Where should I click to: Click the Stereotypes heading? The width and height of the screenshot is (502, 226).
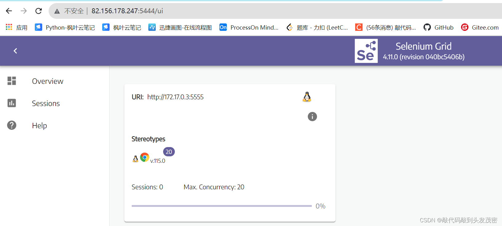pyautogui.click(x=148, y=139)
